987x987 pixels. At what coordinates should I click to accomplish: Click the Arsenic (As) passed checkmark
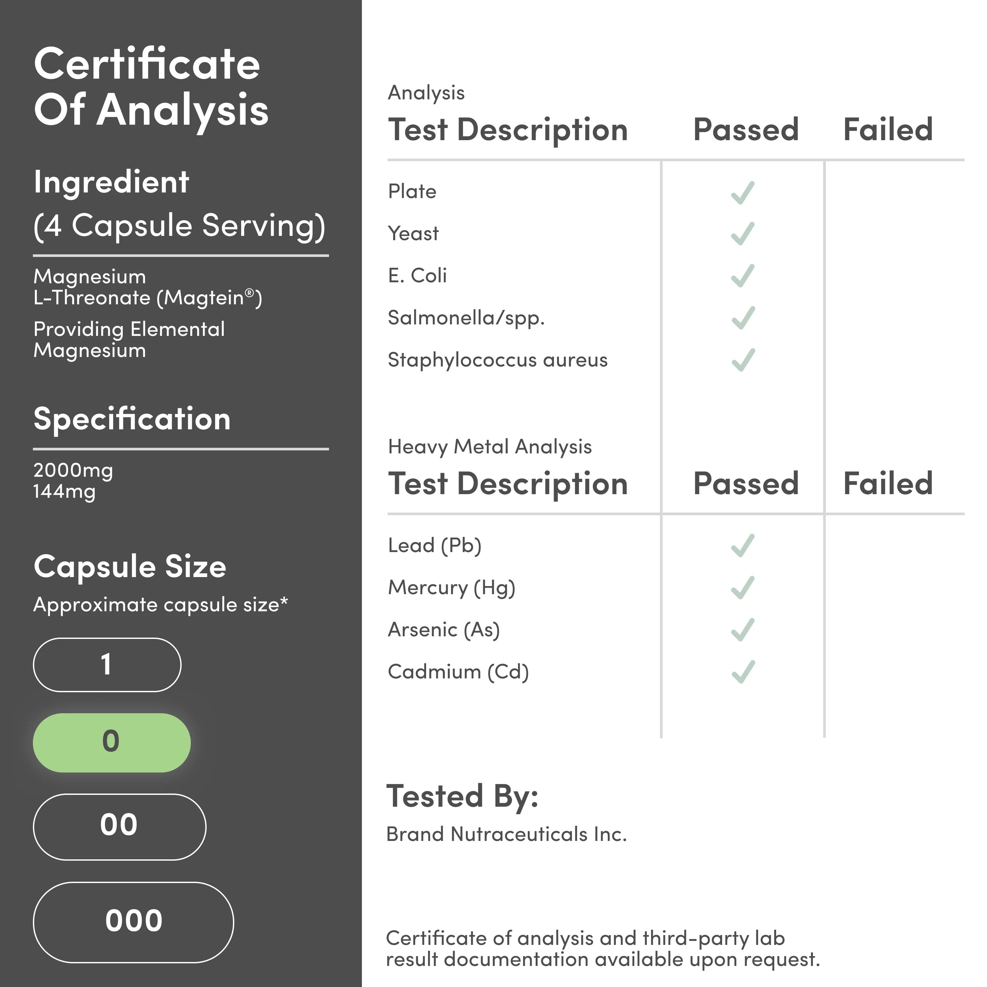[x=742, y=629]
